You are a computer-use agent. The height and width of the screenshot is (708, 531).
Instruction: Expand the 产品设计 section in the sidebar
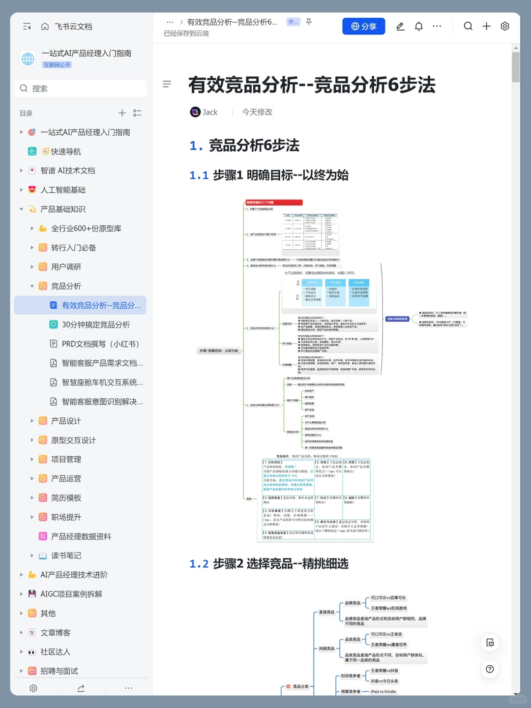click(x=31, y=421)
